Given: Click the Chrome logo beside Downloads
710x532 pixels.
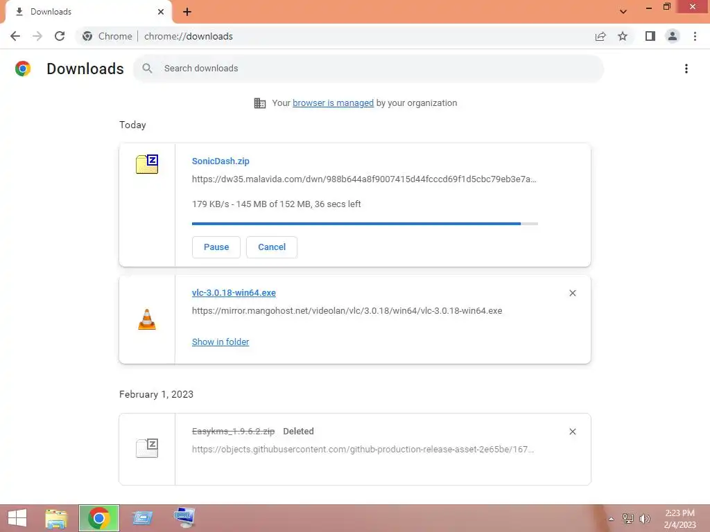Looking at the screenshot, I should (x=23, y=69).
